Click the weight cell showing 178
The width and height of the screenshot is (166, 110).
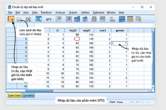pos(87,86)
